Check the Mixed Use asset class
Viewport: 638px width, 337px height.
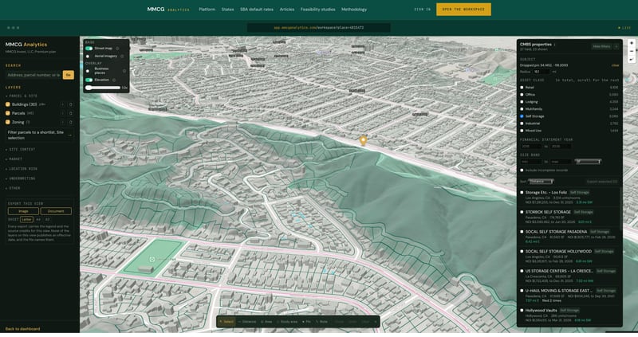pyautogui.click(x=522, y=131)
